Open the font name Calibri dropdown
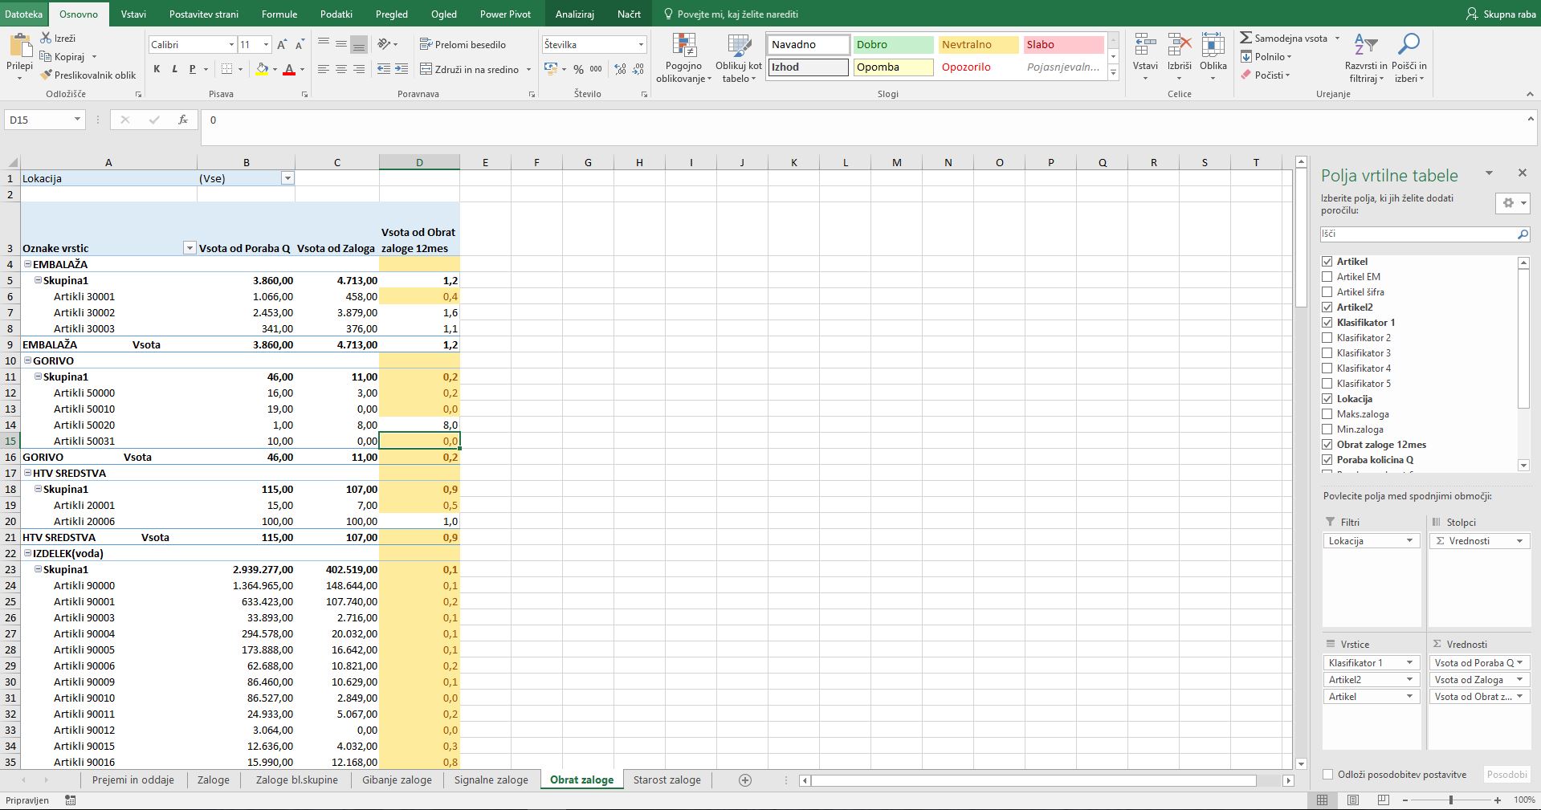Image resolution: width=1541 pixels, height=810 pixels. [x=231, y=45]
